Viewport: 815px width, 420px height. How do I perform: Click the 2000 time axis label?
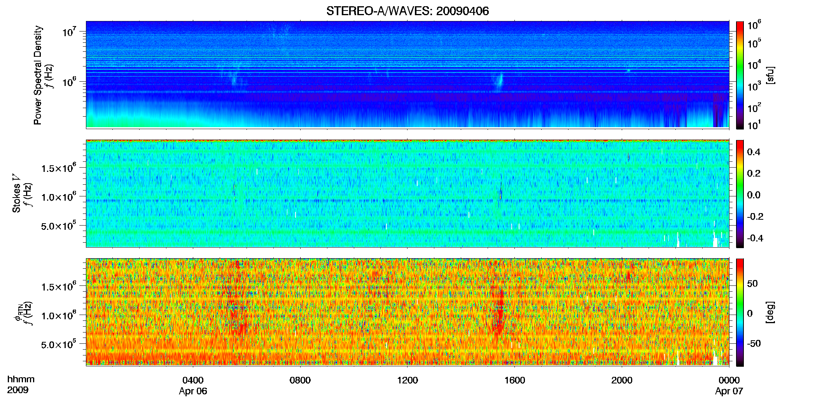click(x=622, y=380)
